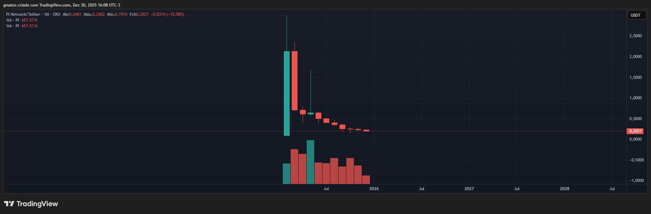The width and height of the screenshot is (651, 214).
Task: Click the TradingView wordmark text at bottom
Action: [37, 204]
